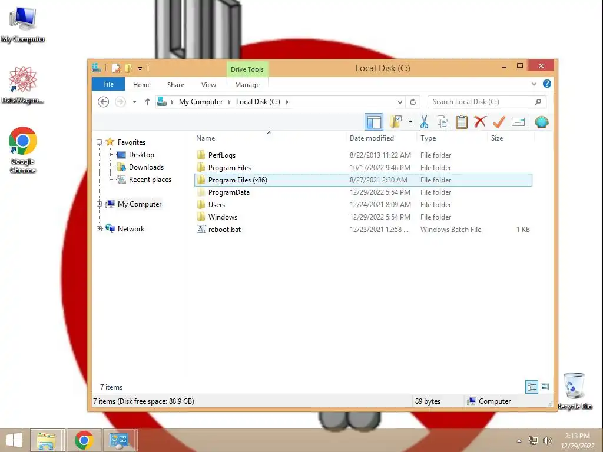
Task: Click Control Panel taskbar icon
Action: (118, 440)
